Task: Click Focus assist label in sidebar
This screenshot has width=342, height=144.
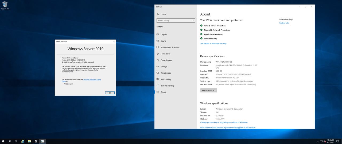Action: coord(165,54)
